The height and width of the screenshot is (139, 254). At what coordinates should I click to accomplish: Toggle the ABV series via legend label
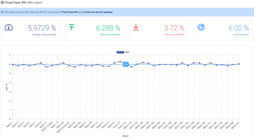pyautogui.click(x=127, y=52)
